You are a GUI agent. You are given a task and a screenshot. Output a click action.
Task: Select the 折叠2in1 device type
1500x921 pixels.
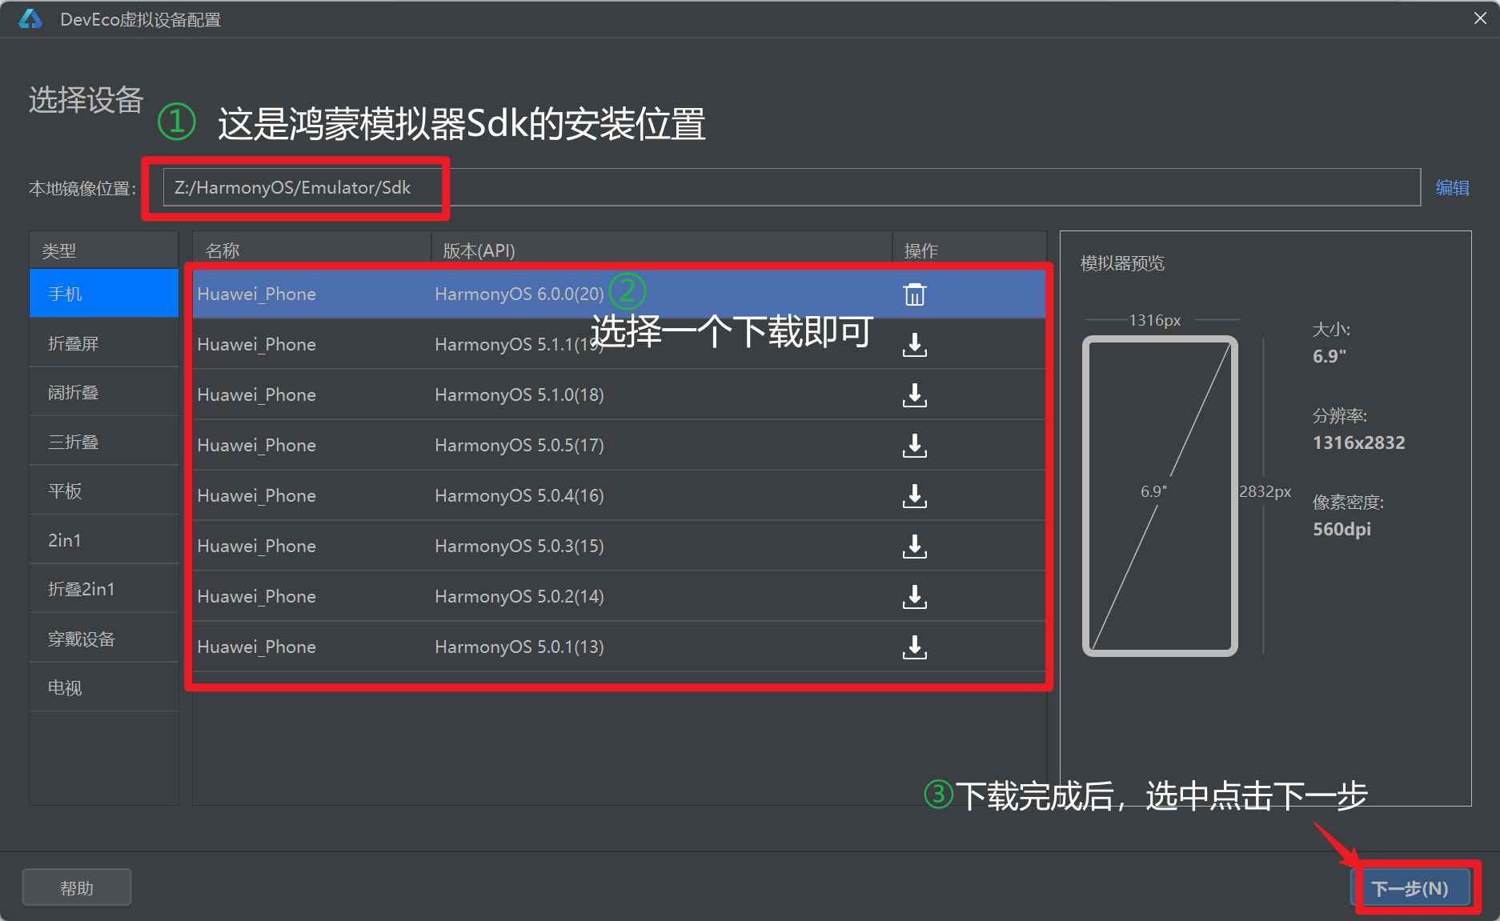[104, 589]
